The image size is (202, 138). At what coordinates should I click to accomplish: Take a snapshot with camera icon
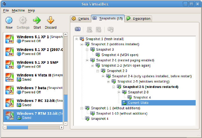(78, 29)
